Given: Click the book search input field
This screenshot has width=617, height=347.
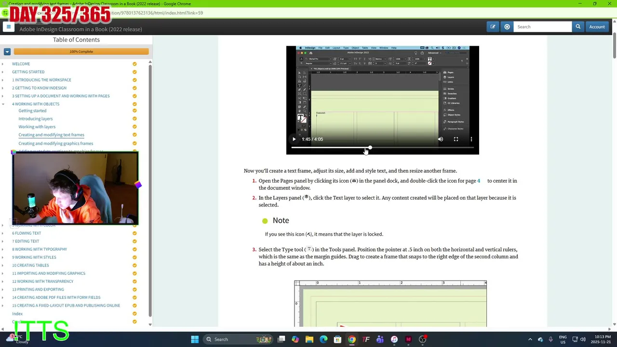Looking at the screenshot, I should click(543, 27).
